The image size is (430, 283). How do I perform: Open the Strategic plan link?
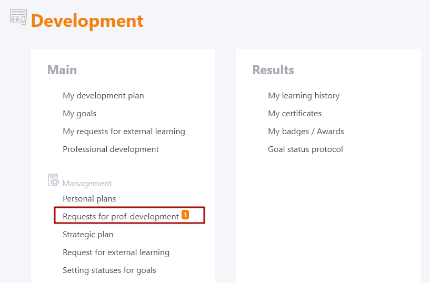pos(88,235)
